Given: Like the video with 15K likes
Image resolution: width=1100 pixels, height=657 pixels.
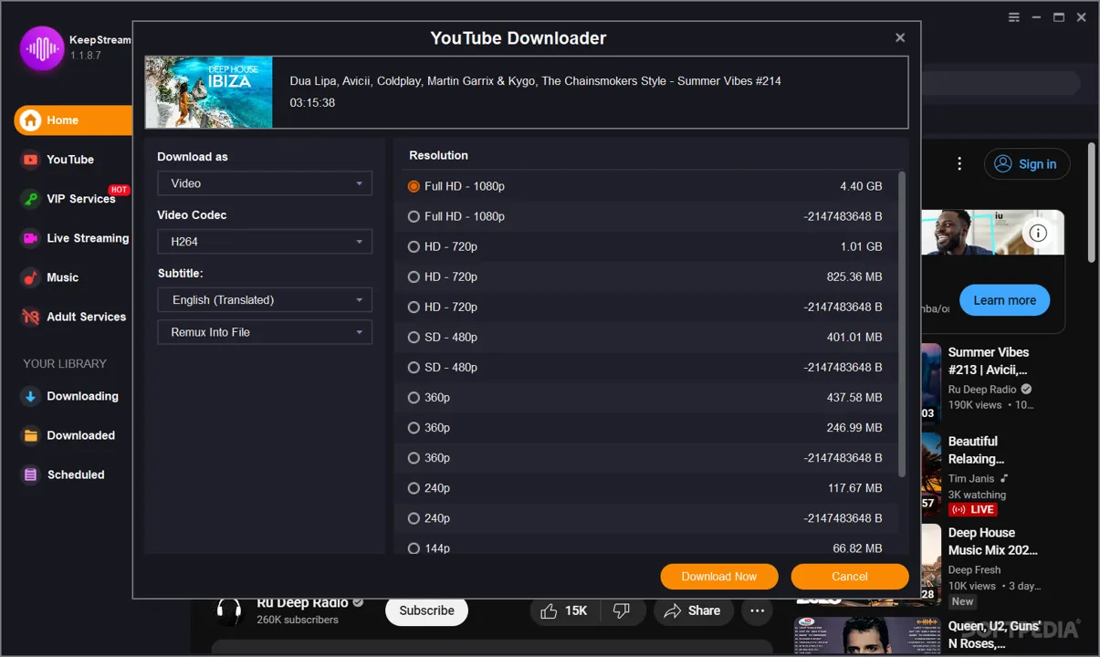Looking at the screenshot, I should click(564, 610).
